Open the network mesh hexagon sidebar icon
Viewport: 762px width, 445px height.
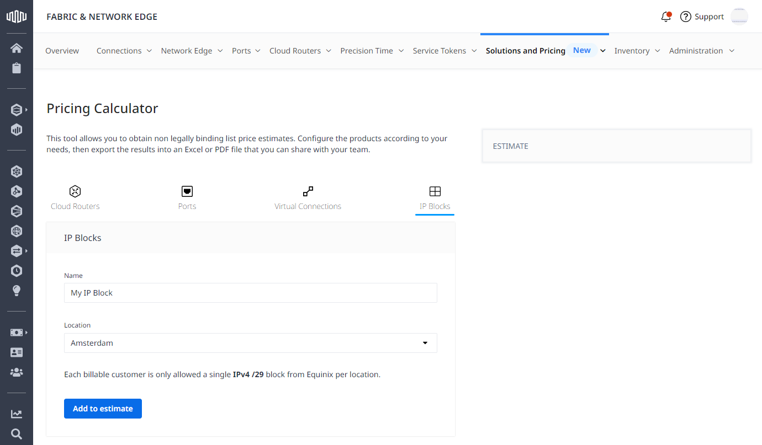point(17,171)
